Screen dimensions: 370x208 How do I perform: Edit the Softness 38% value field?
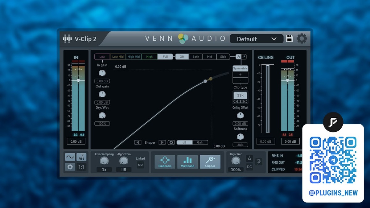240,145
